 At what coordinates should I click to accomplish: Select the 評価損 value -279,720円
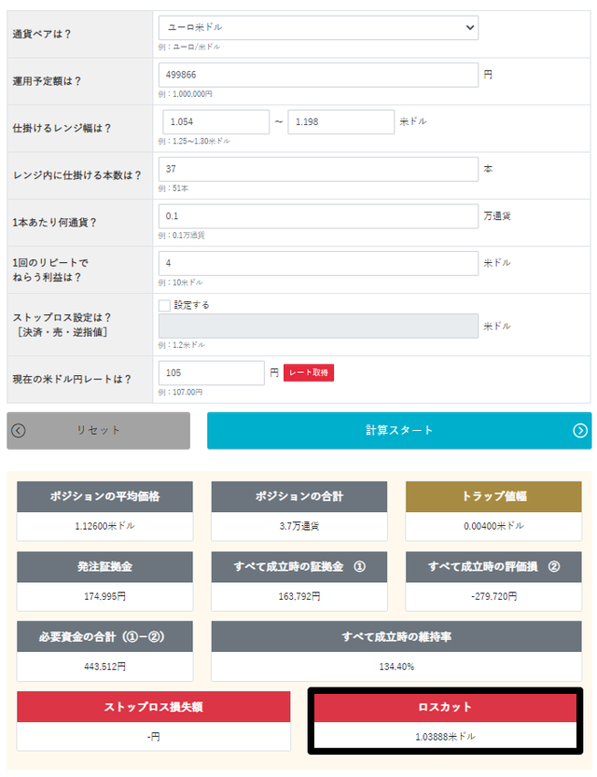(493, 597)
